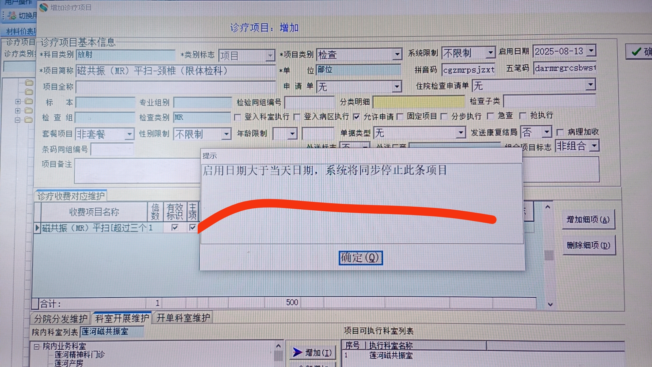Open the 项目类别 dropdown showing 检查

click(397, 54)
